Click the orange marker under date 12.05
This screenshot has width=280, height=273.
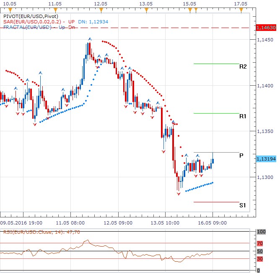pos(100,10)
